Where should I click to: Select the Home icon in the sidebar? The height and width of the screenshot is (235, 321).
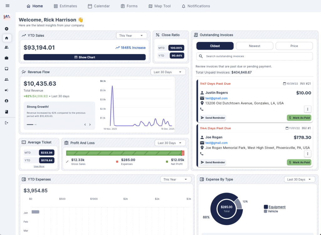pos(7,38)
